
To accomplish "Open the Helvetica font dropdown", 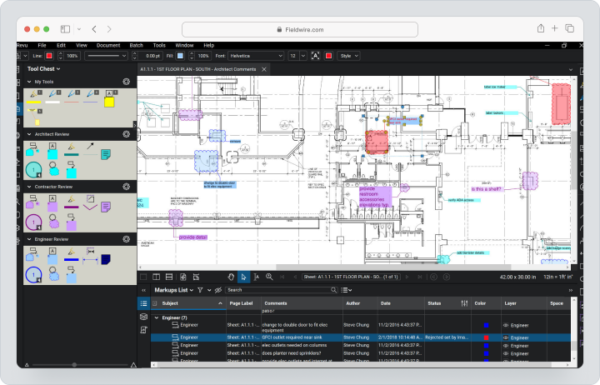I will 256,56.
